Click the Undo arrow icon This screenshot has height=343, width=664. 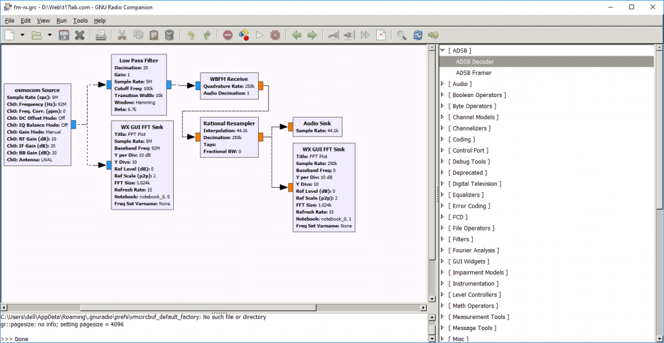[191, 35]
